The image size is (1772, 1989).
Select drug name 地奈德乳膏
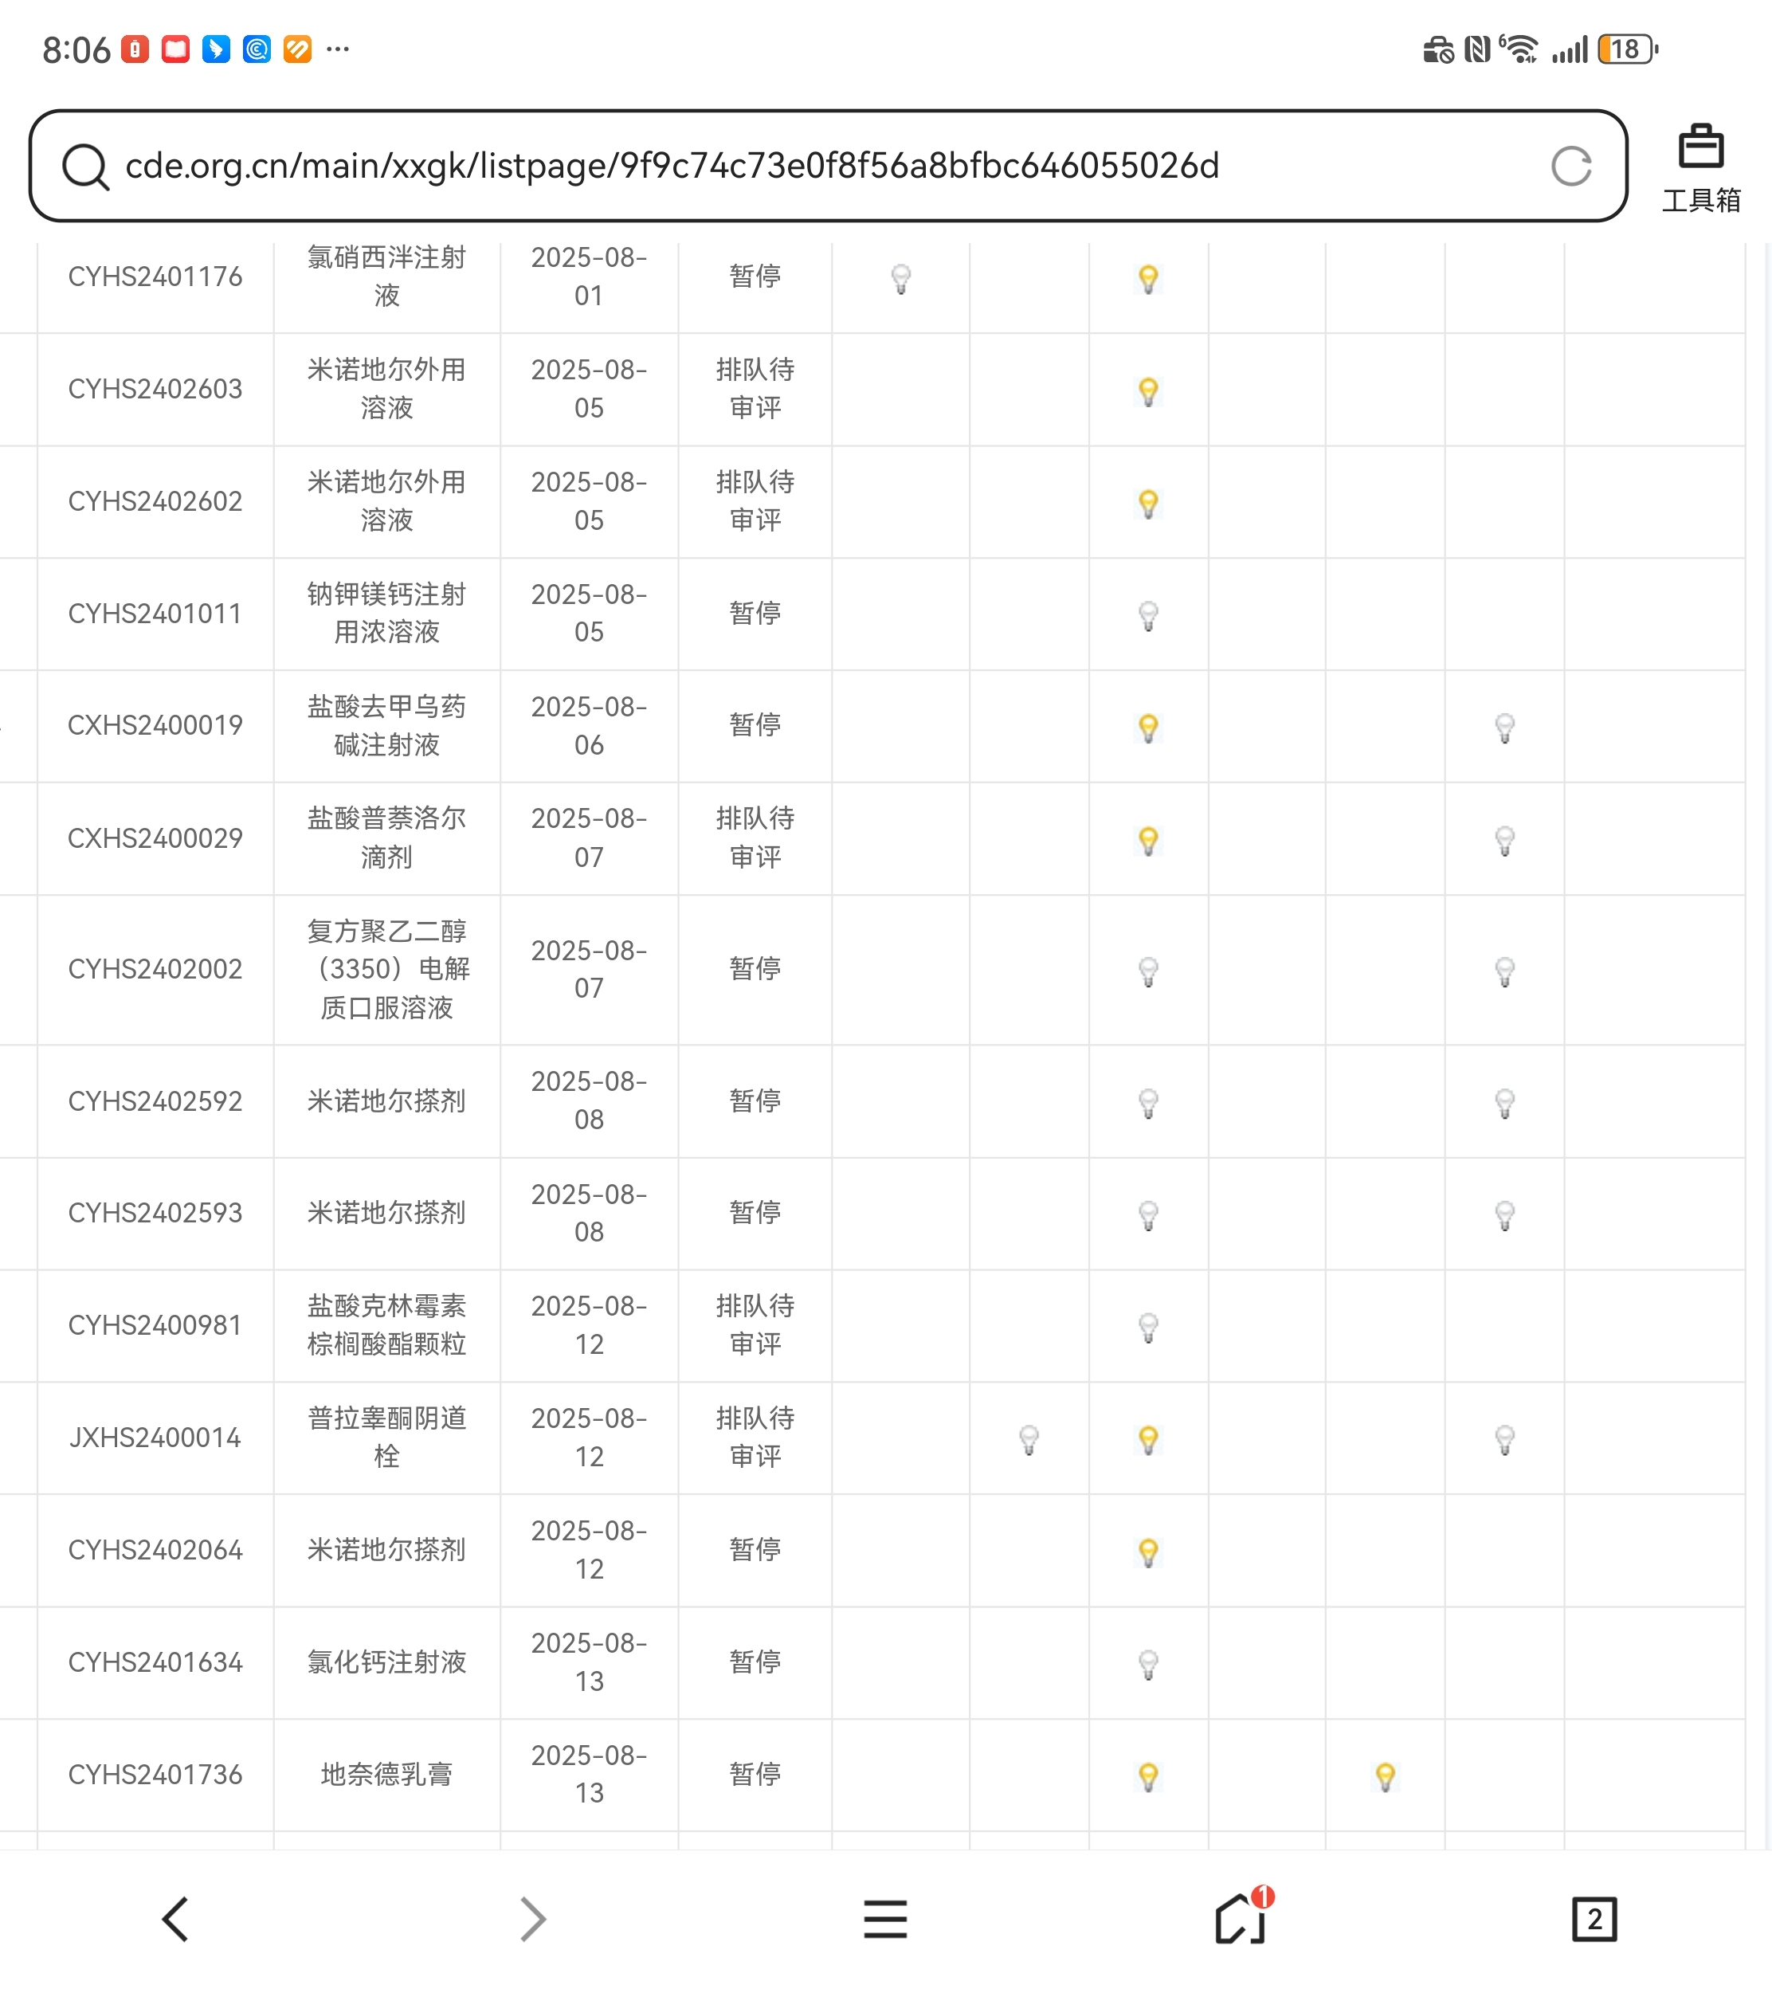coord(386,1774)
